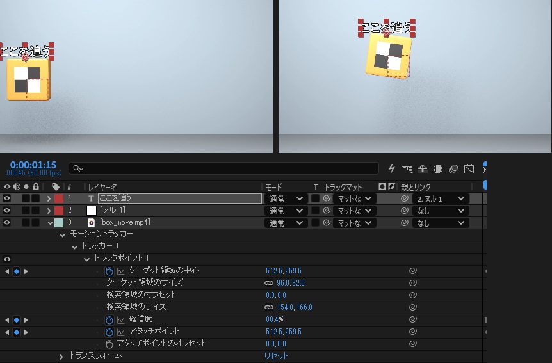
Task: Toggle preserve transparency box for ここを追う layer
Action: point(316,198)
